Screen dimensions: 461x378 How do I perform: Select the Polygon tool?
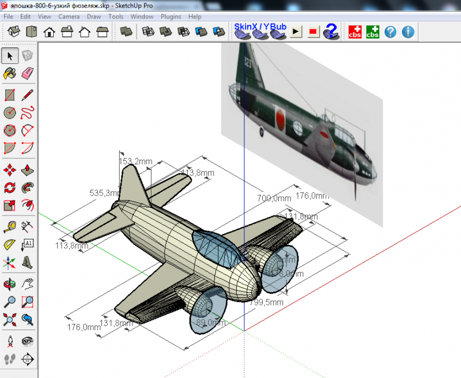(10, 130)
